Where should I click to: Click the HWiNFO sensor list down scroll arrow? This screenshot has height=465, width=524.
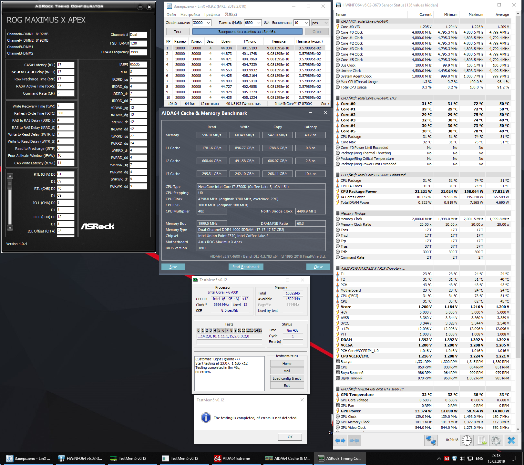(x=518, y=429)
